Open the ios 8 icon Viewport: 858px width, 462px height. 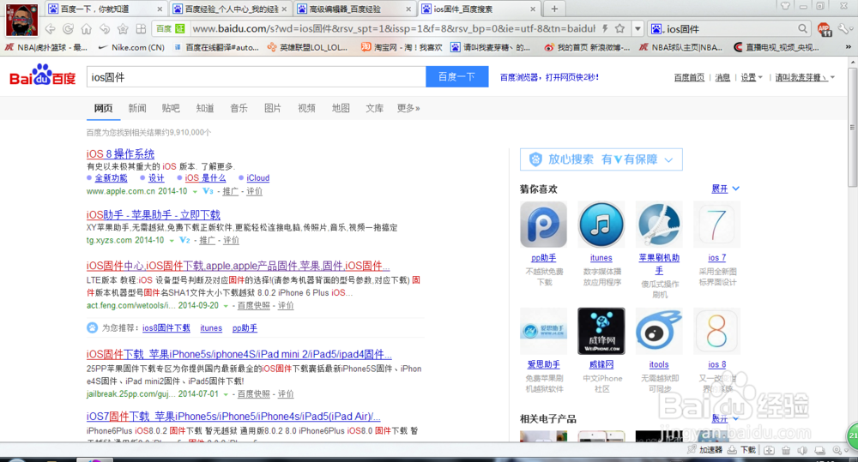716,332
